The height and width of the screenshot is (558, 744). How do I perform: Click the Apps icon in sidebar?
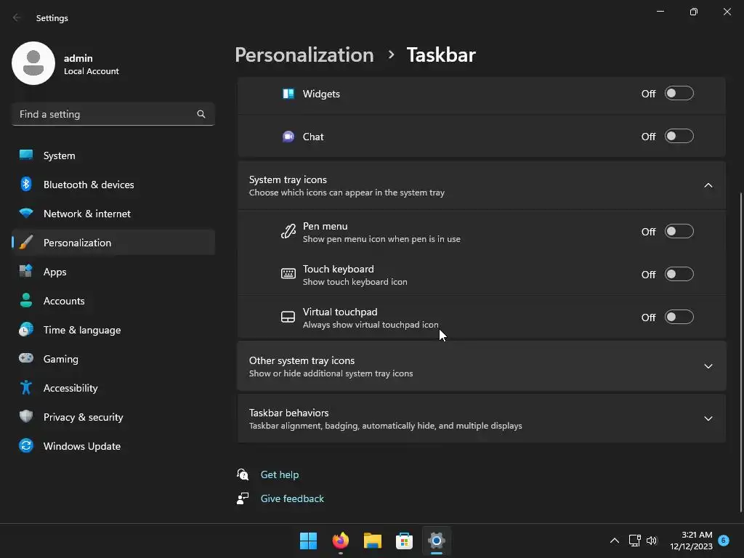26,272
